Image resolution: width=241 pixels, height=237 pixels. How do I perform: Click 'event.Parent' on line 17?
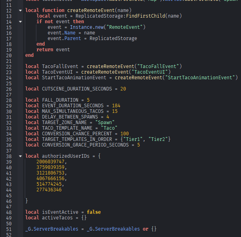click(x=64, y=38)
